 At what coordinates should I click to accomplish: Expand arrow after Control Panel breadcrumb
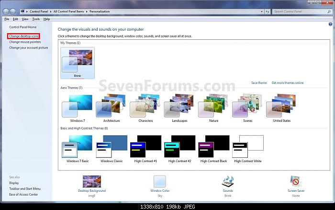[x=51, y=12]
